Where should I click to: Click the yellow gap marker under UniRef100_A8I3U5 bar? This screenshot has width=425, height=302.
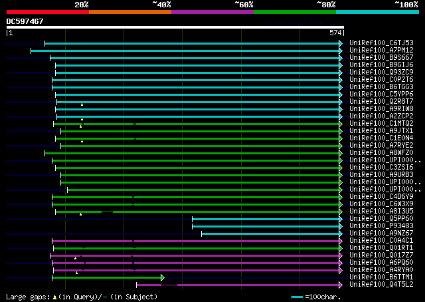coord(80,215)
